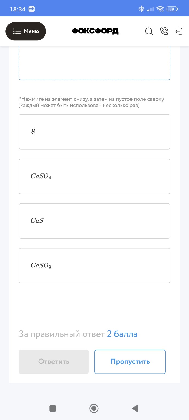Tap the Bluetooth status icon
The height and width of the screenshot is (420, 189).
coord(141,9)
